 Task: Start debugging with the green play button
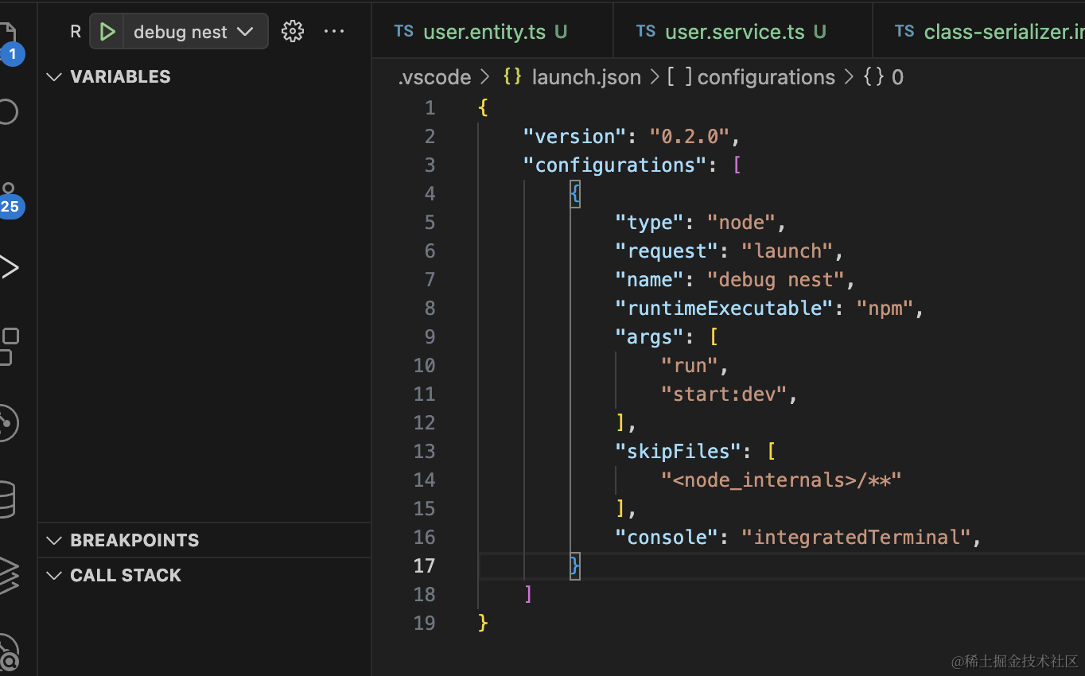click(x=107, y=32)
